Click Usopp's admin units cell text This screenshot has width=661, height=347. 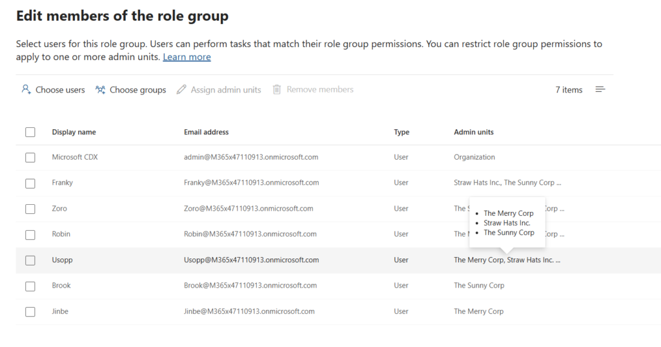507,260
